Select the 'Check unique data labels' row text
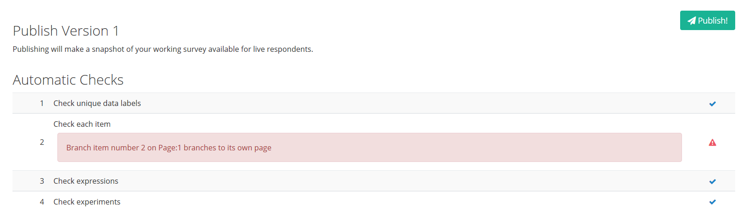This screenshot has width=750, height=211. (97, 103)
